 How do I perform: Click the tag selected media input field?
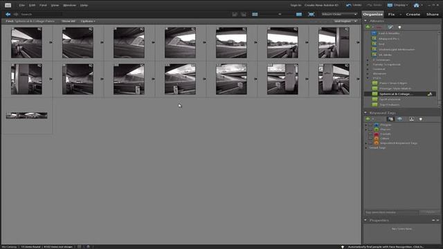click(x=392, y=212)
